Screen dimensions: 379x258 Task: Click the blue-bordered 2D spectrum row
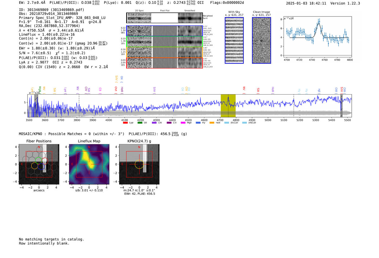164,31
